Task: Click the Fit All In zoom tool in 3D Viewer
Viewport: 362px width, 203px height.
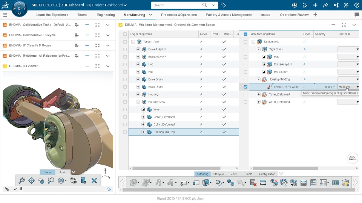Action: [x=21, y=181]
